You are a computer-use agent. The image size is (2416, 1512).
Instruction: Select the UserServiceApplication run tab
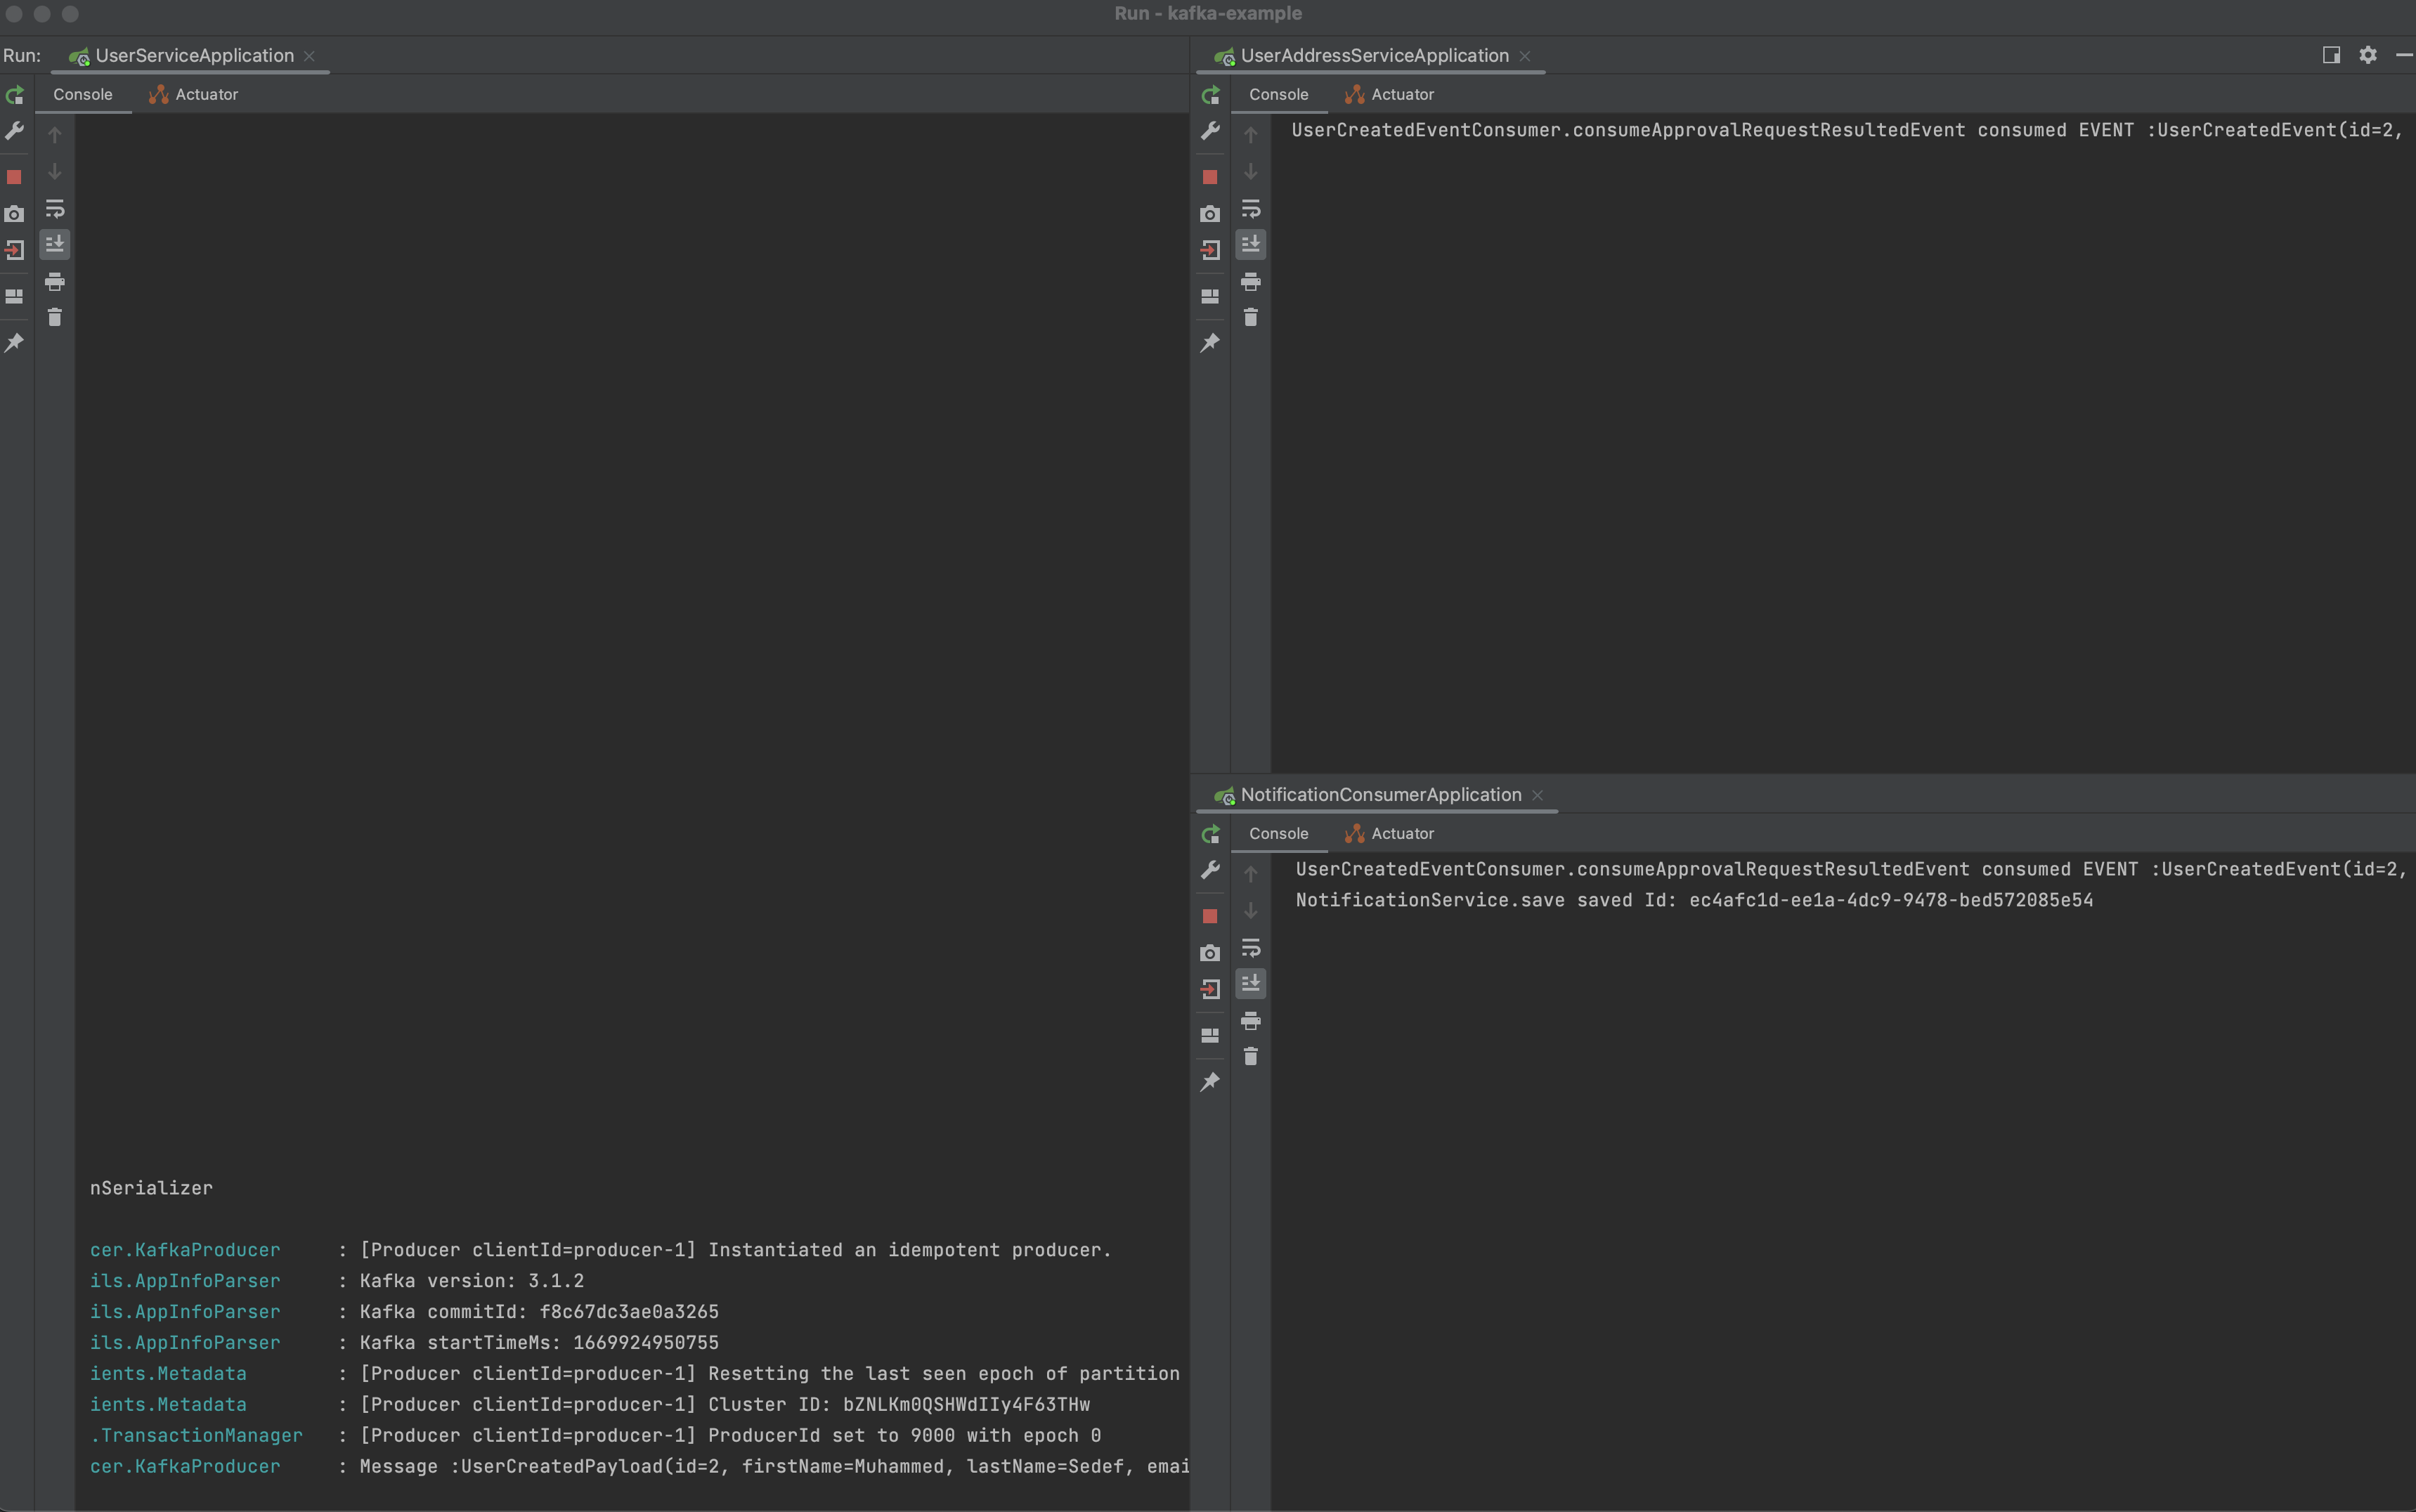pyautogui.click(x=193, y=56)
